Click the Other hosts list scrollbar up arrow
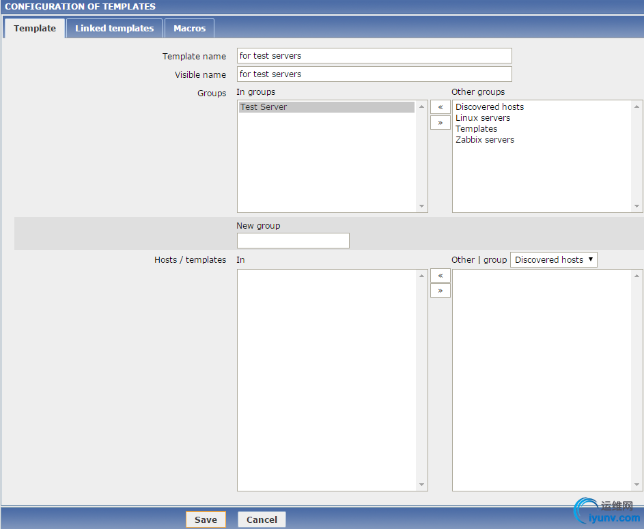This screenshot has height=529, width=644. point(636,276)
